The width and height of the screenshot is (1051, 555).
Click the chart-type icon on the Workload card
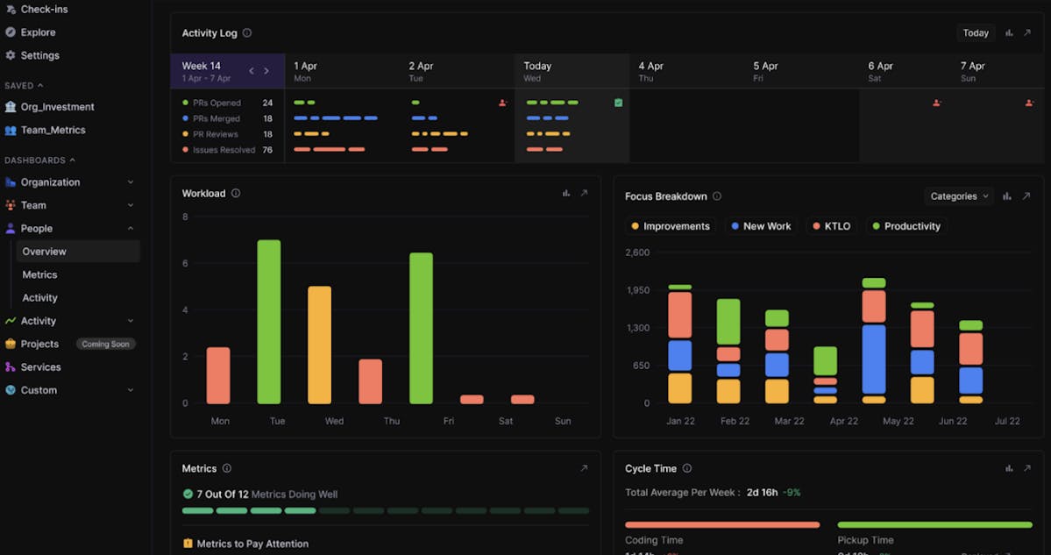coord(566,192)
